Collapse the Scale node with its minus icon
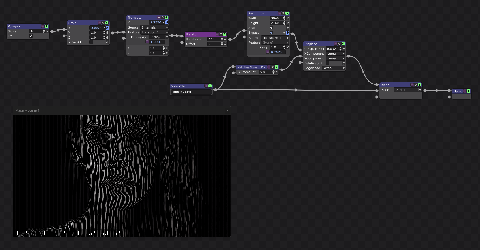 (x=99, y=23)
